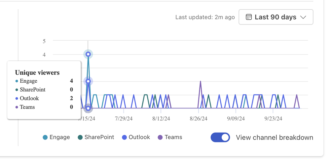This screenshot has width=330, height=163.
Task: Click the Teams peak near 8/26/24
Action: pos(201,82)
